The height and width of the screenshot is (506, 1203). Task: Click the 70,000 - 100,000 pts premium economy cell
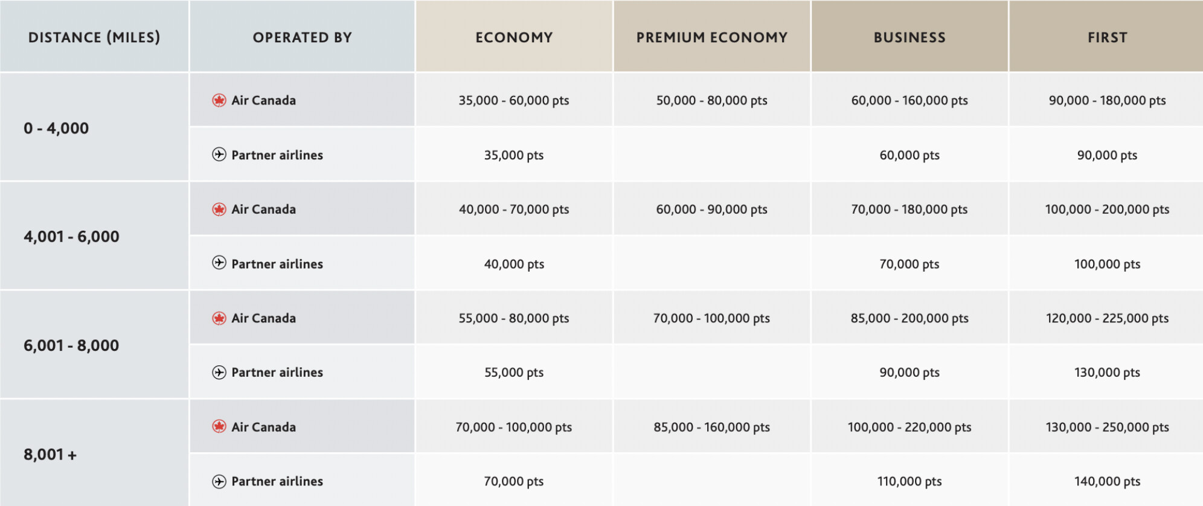tap(712, 318)
